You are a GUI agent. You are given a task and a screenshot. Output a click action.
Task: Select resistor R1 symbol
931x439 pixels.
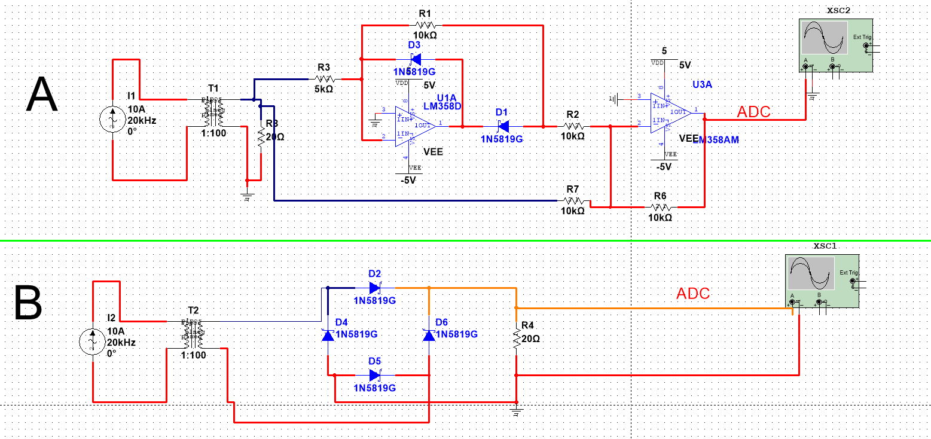[426, 25]
